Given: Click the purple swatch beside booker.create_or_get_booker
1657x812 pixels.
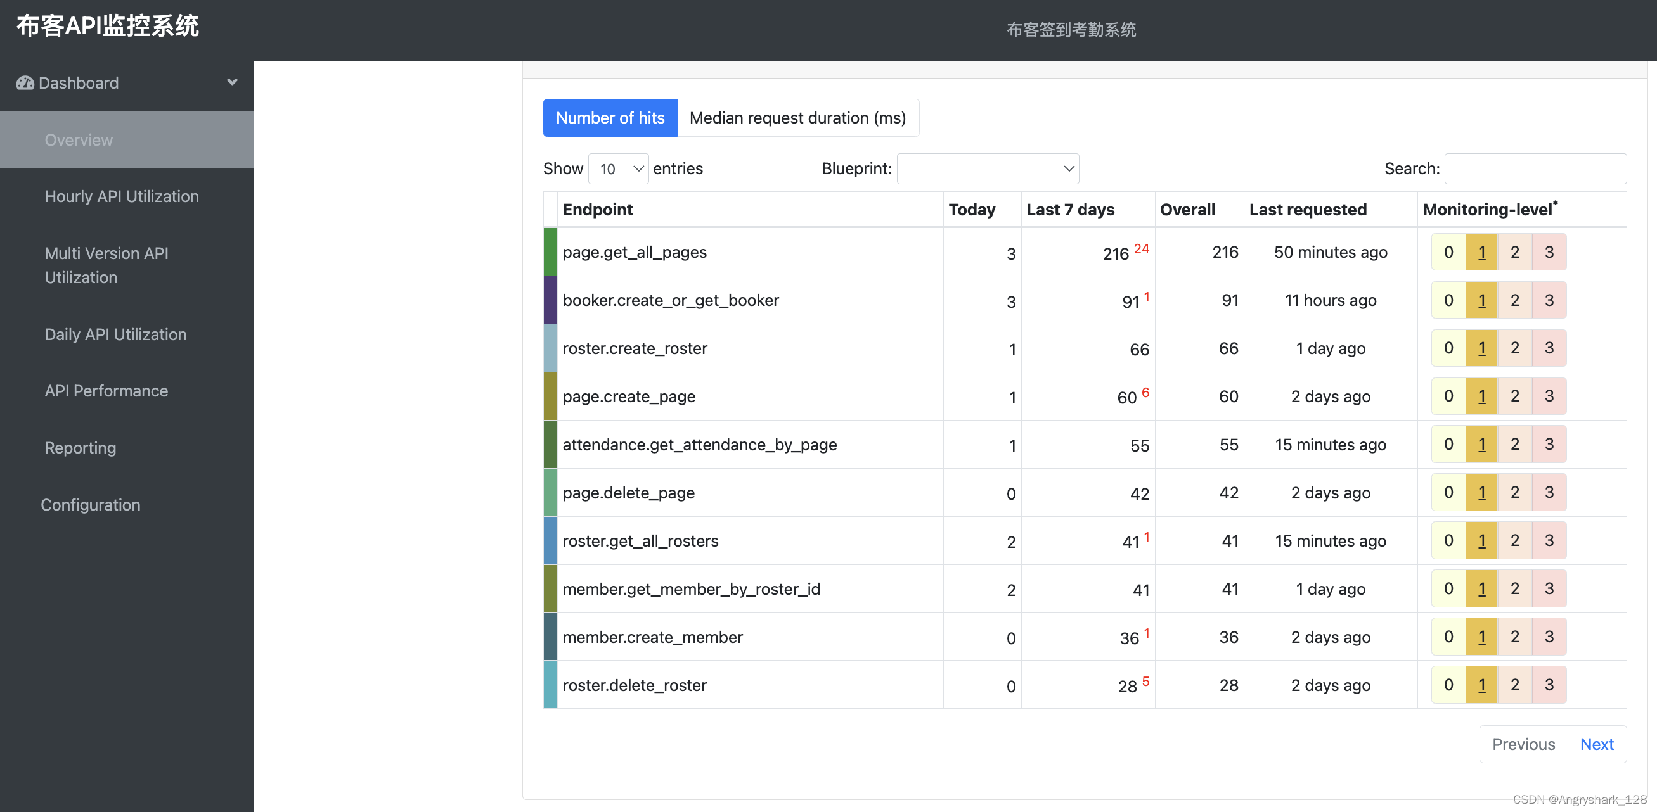Looking at the screenshot, I should click(550, 300).
